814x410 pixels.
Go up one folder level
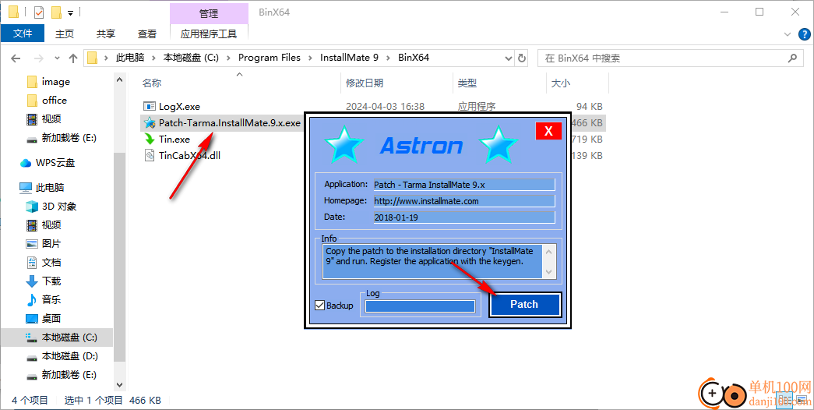coord(73,58)
